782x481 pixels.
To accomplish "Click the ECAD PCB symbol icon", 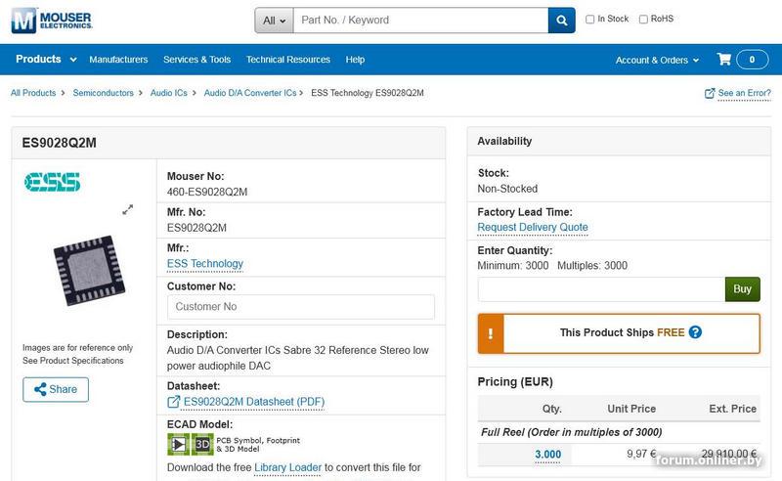I will (x=177, y=444).
